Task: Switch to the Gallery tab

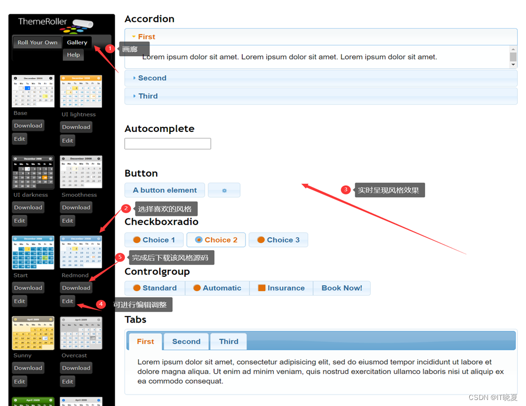Action: (x=77, y=43)
